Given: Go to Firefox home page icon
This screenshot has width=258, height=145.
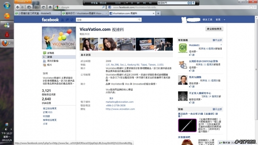Looking at the screenshot, I should (50, 7).
